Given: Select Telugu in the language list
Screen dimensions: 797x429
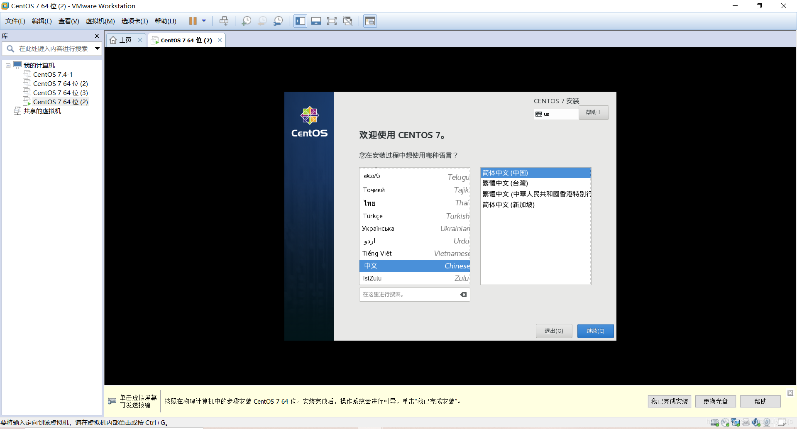Looking at the screenshot, I should 415,177.
